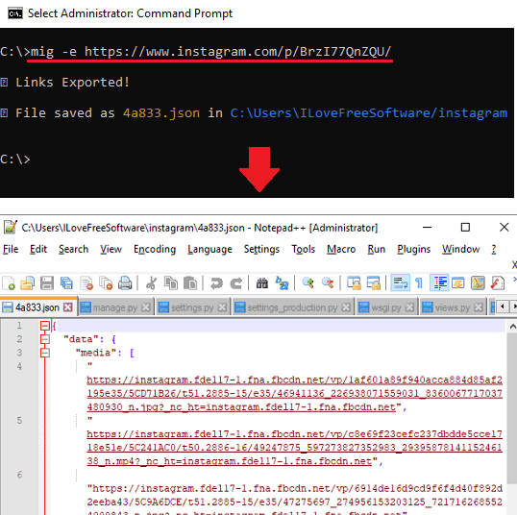This screenshot has height=515, width=517.
Task: Open the Tools menu
Action: coord(303,249)
